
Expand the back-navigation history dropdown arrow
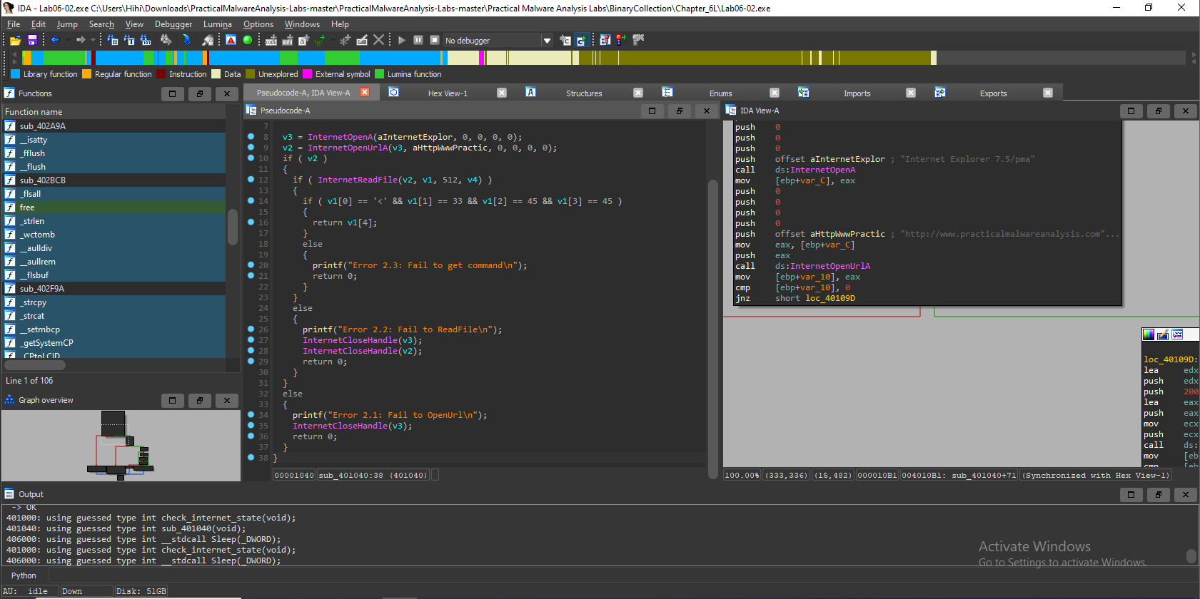coord(67,40)
